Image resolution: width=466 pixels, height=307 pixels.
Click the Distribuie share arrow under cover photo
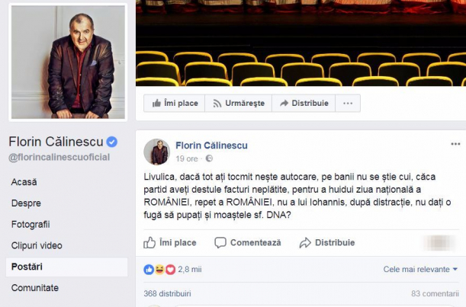click(x=284, y=104)
